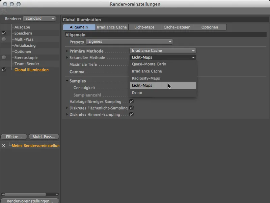The height and width of the screenshot is (203, 270).
Task: Uncheck Halbkugelförmiges Sampling
Action: 131,101
